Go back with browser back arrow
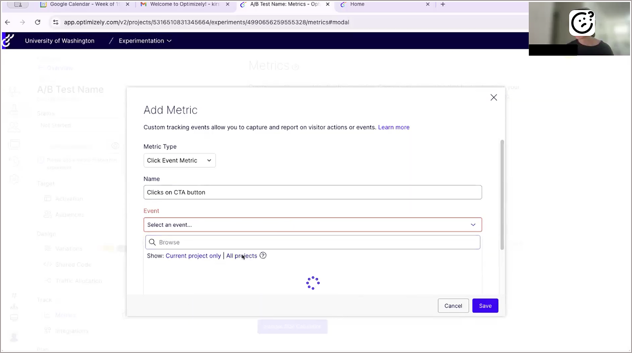 coord(8,22)
